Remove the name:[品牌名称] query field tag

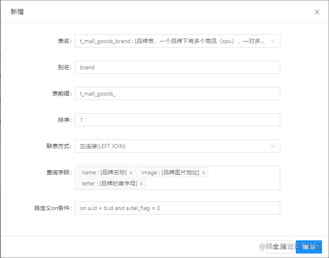click(130, 172)
